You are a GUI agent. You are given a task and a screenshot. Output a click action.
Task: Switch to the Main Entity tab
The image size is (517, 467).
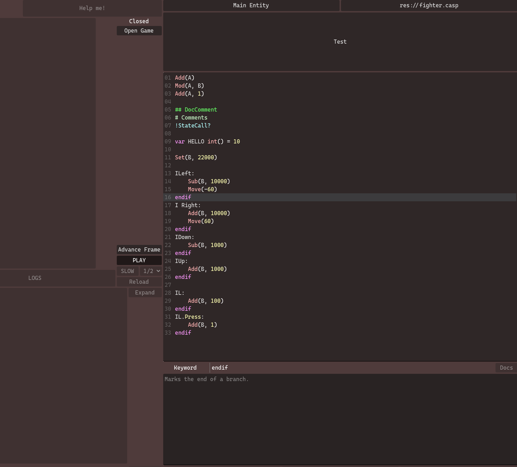(x=251, y=5)
